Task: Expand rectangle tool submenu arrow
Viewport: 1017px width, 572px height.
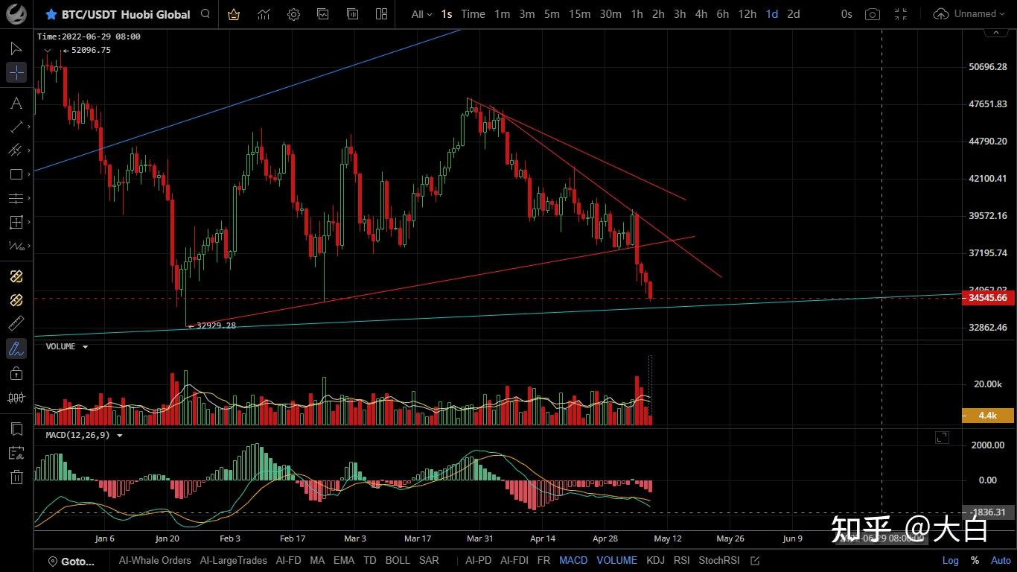Action: click(x=29, y=174)
